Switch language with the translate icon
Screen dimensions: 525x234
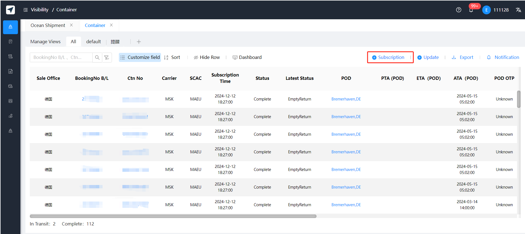(x=518, y=10)
